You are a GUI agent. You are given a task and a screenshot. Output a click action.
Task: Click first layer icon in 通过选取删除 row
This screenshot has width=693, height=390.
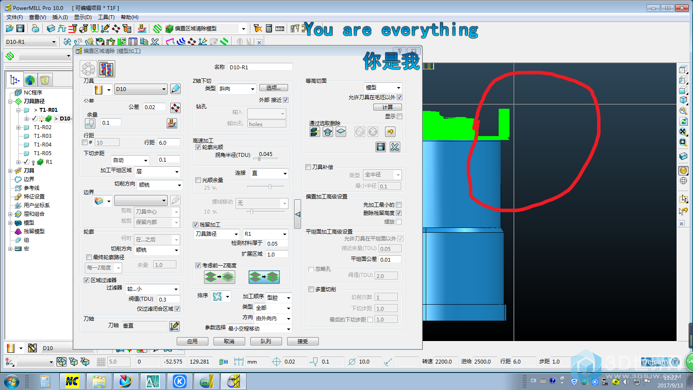pos(315,132)
